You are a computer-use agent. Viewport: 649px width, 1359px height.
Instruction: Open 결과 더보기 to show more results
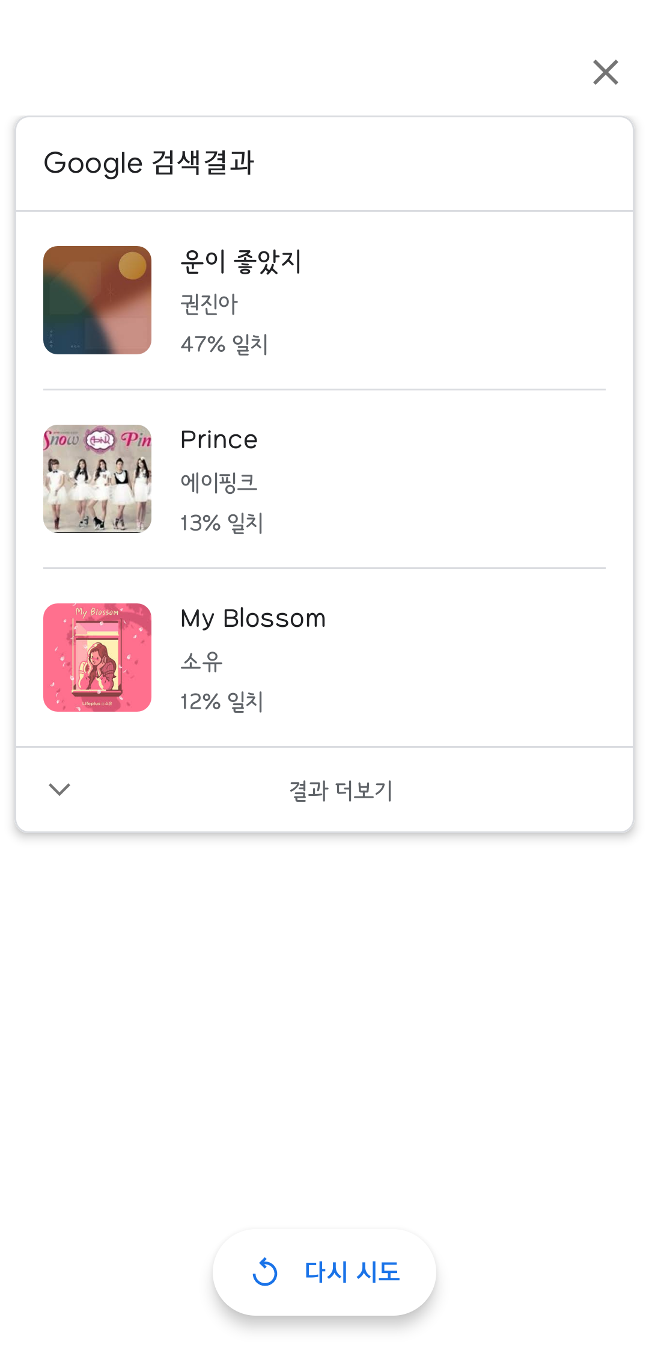point(341,790)
